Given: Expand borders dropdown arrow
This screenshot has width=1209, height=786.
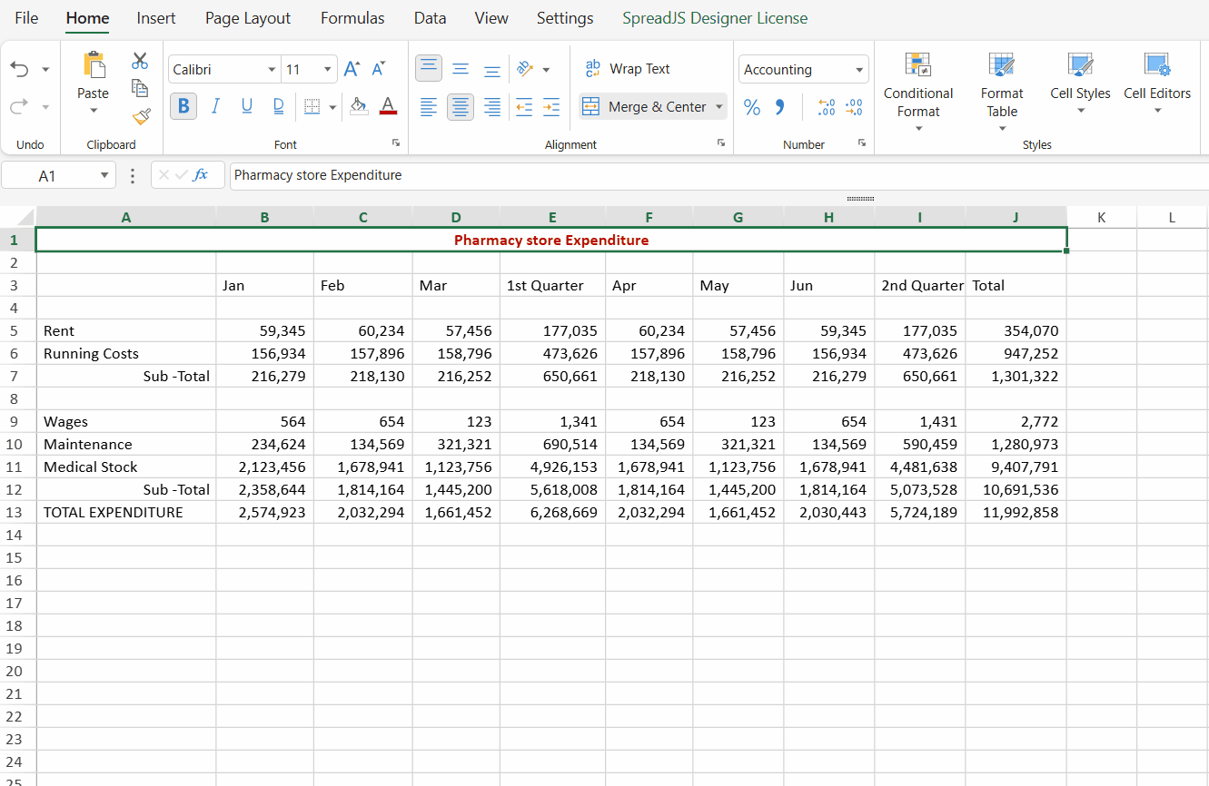Looking at the screenshot, I should click(x=332, y=106).
